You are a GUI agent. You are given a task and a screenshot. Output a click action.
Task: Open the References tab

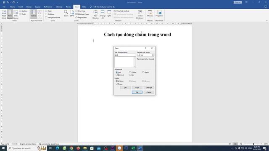coord(48,7)
